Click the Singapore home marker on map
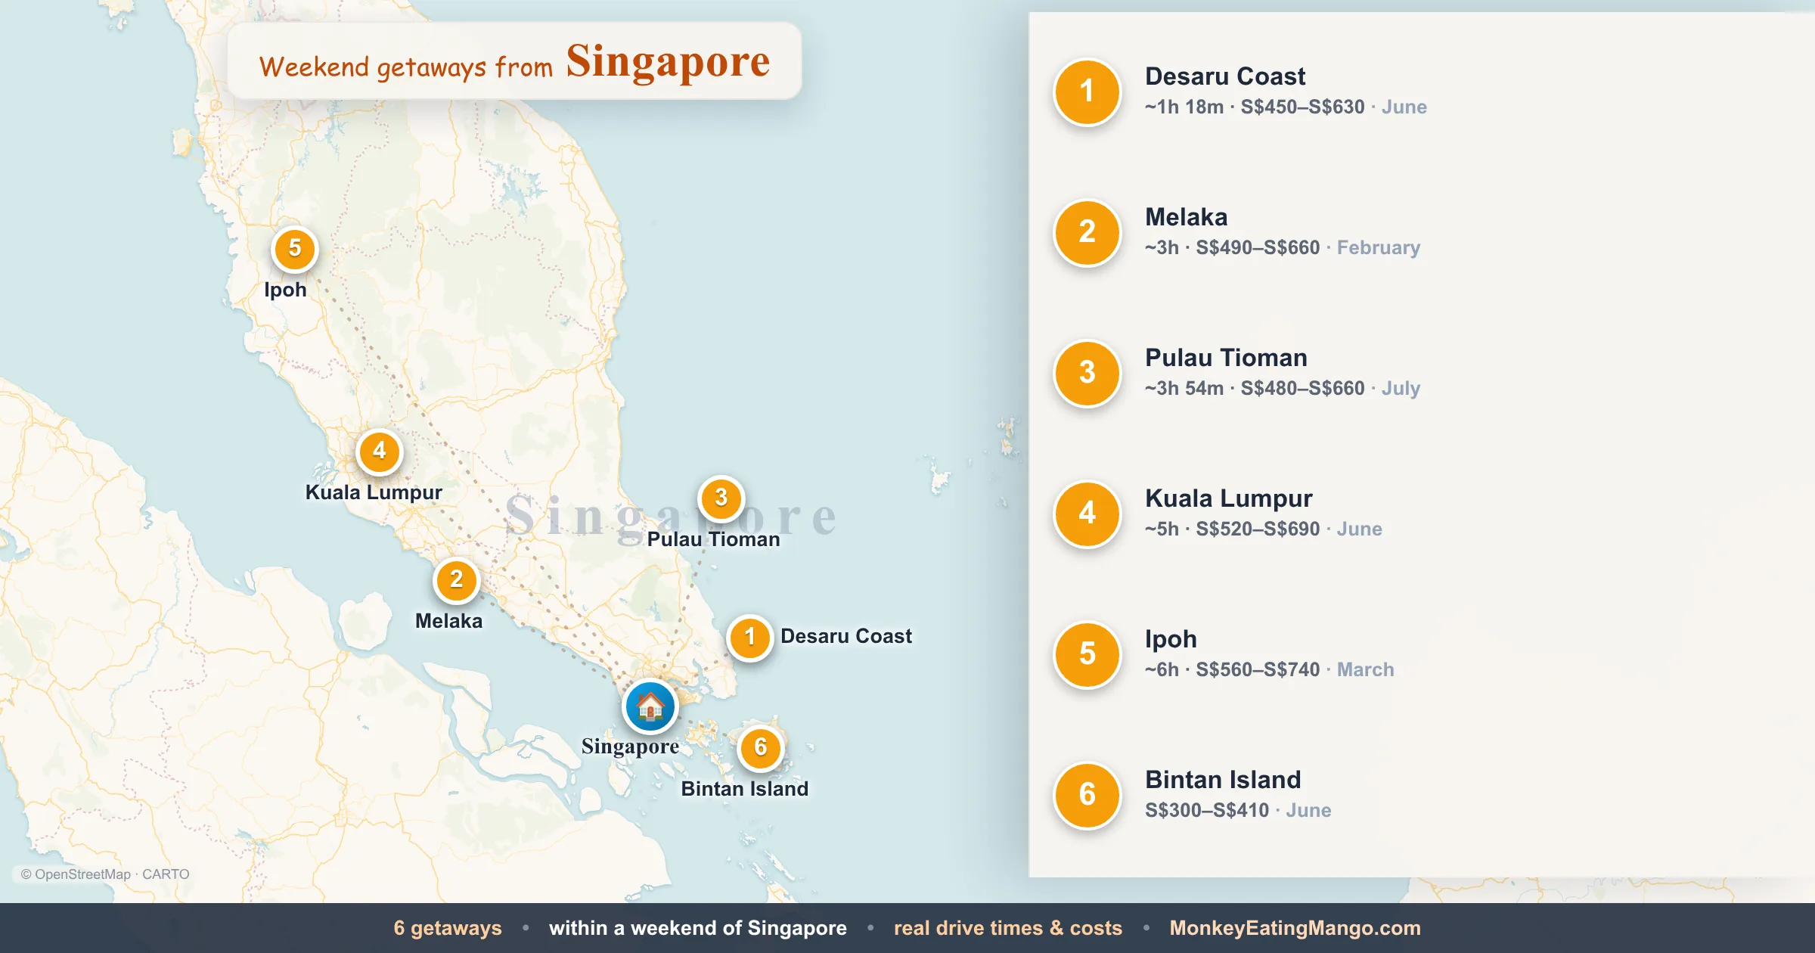 click(x=650, y=706)
